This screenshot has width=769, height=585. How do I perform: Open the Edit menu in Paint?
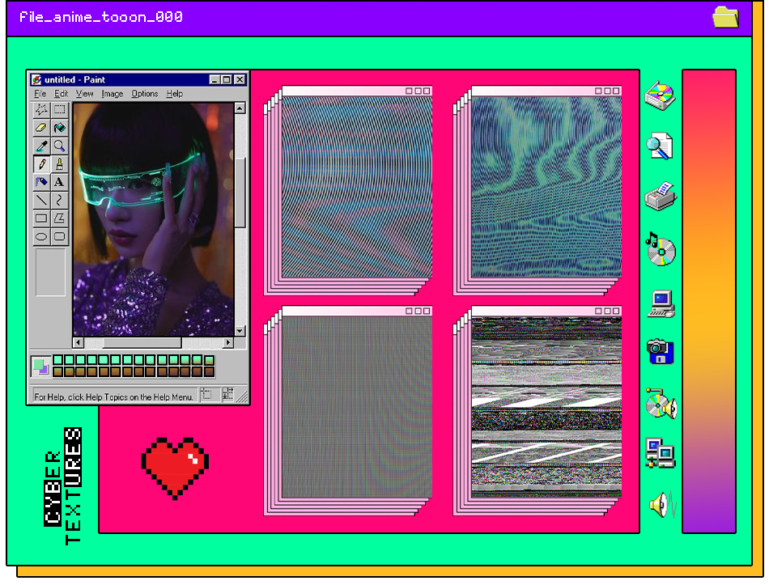tap(61, 94)
